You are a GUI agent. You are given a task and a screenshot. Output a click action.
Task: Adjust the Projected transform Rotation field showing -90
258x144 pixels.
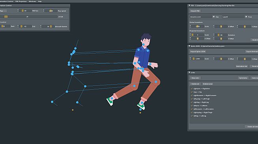[221, 35]
